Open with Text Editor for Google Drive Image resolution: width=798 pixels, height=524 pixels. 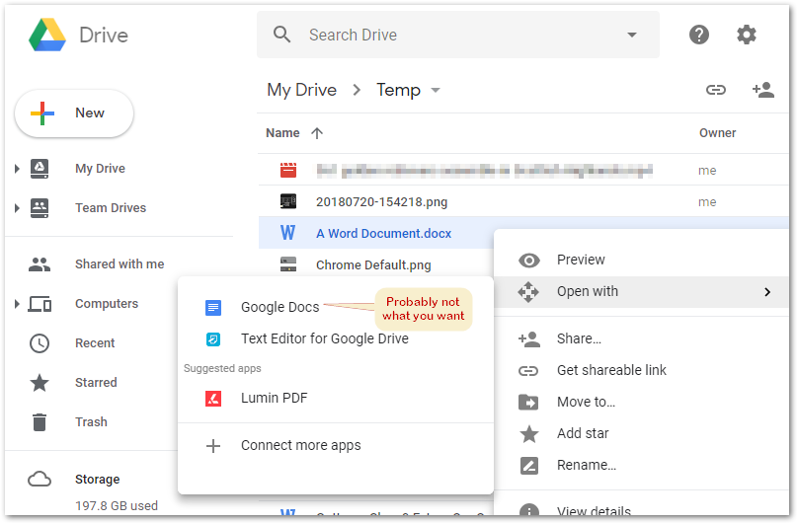coord(336,338)
